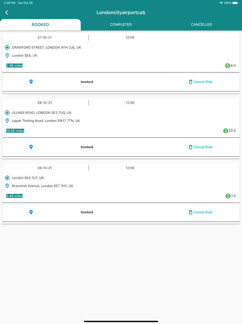The height and width of the screenshot is (324, 242).
Task: Tap the battery indicator in status bar
Action: tap(235, 3)
